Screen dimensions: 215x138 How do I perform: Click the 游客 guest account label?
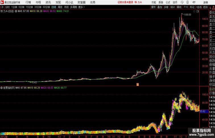tap(206, 2)
